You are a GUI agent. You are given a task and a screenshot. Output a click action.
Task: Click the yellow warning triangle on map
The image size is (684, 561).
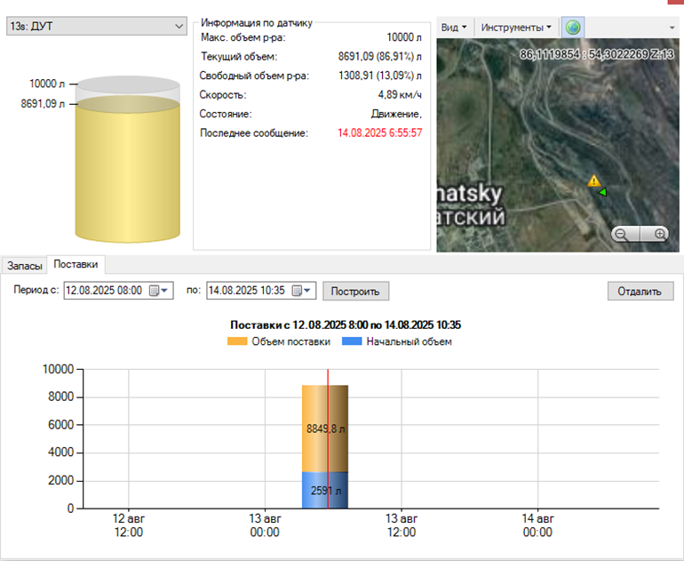[594, 180]
